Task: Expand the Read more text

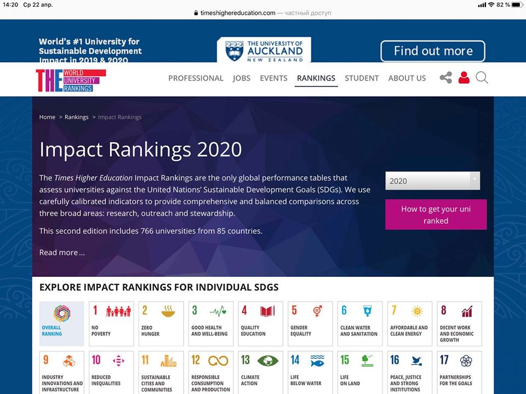Action: [62, 252]
